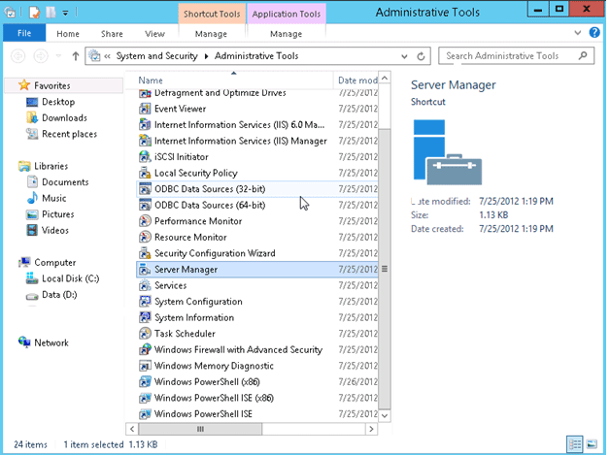The height and width of the screenshot is (455, 610).
Task: Click the Up directory arrow button
Action: tap(76, 56)
